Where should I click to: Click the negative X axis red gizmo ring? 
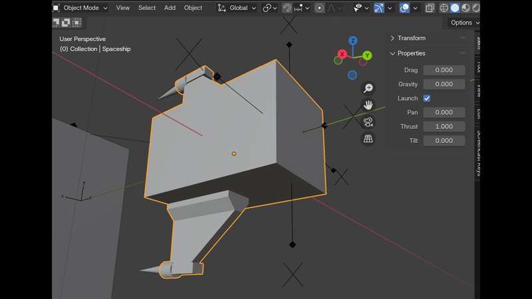[363, 62]
